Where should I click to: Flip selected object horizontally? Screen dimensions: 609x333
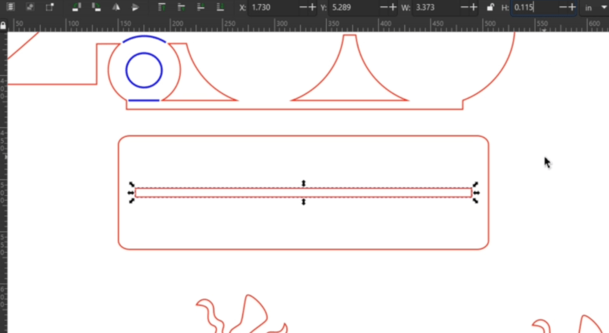(x=116, y=7)
